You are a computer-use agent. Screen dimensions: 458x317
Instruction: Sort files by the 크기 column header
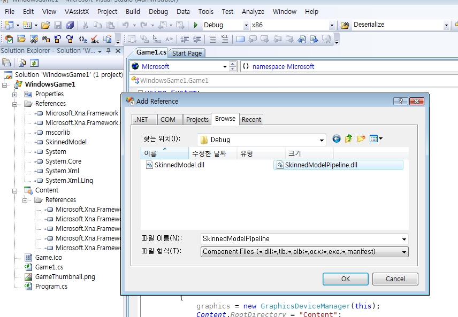[x=309, y=153]
